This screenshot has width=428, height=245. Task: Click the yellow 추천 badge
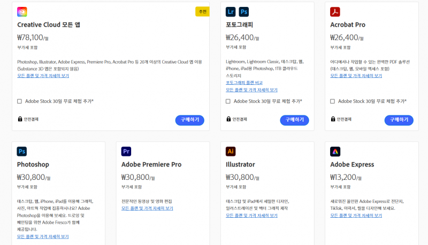[x=202, y=12]
